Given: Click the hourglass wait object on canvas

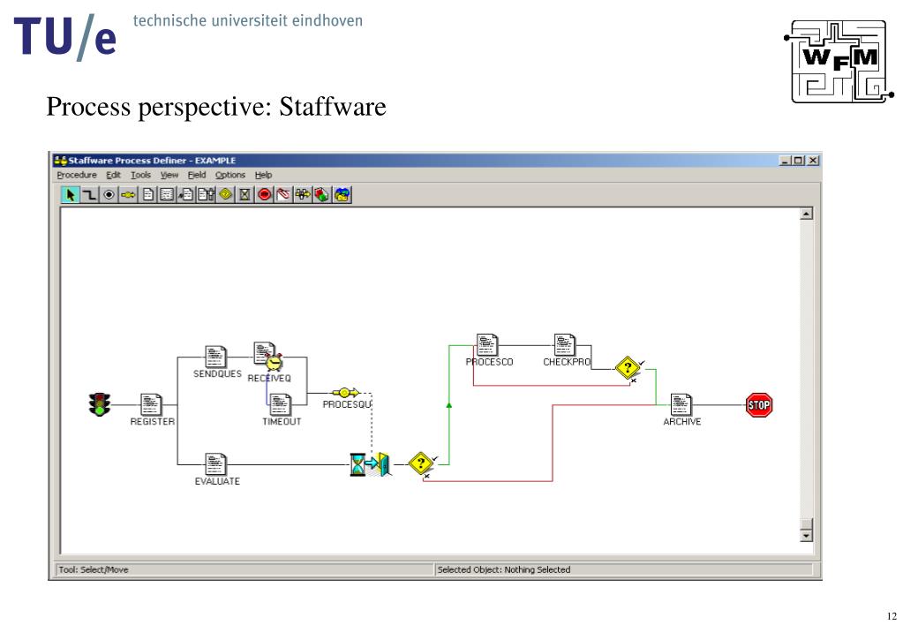Looking at the screenshot, I should [x=357, y=464].
